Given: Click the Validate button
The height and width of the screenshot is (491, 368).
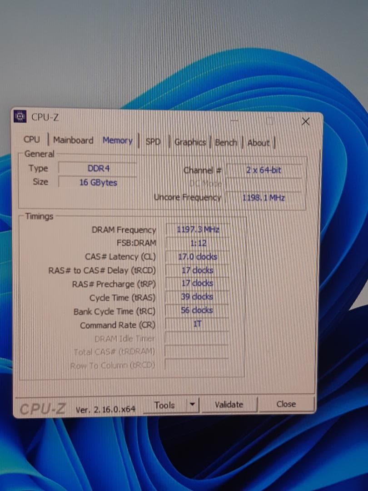Looking at the screenshot, I should click(x=229, y=404).
